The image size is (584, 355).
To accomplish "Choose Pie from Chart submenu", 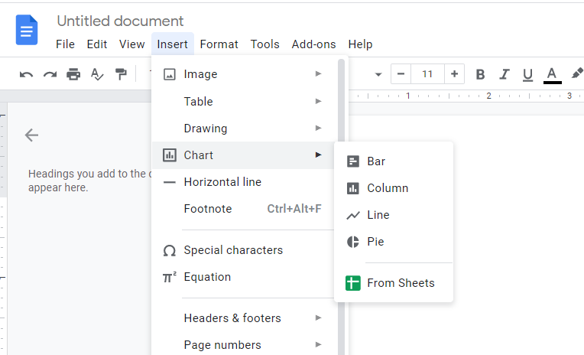I will 375,242.
